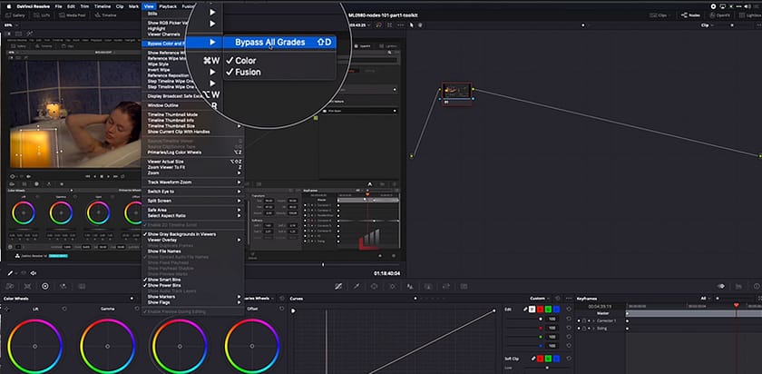Open the Power Window palette icon
762x374 pixels.
pyautogui.click(x=374, y=287)
